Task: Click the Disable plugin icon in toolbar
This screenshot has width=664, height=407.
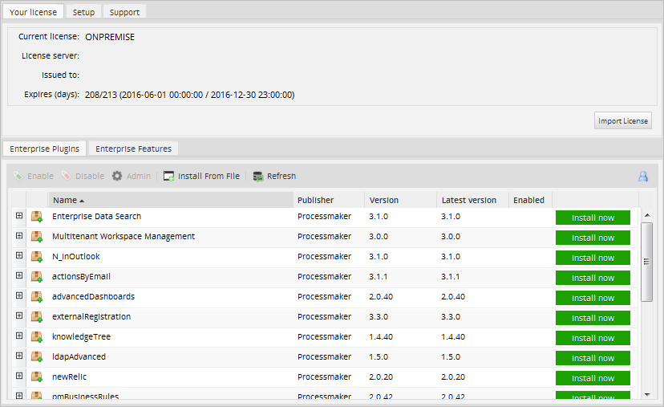Action: (x=66, y=176)
